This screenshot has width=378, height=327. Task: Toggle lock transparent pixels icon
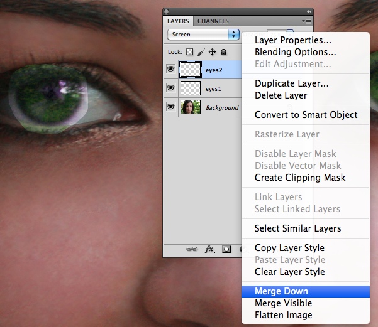pyautogui.click(x=190, y=52)
